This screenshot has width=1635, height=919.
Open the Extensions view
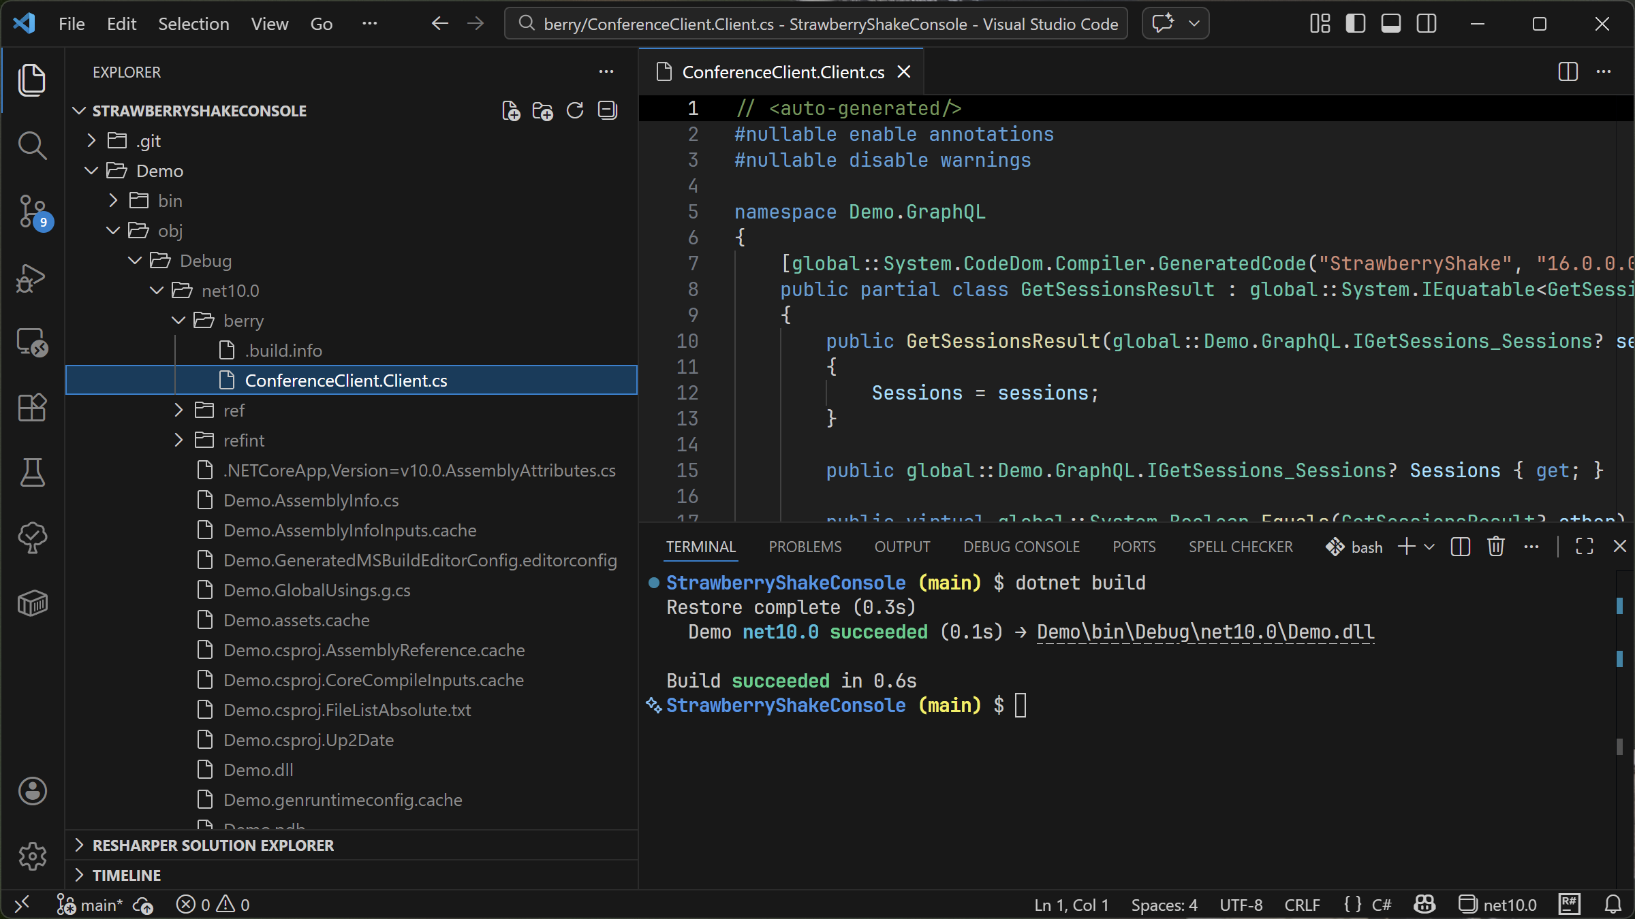[32, 408]
